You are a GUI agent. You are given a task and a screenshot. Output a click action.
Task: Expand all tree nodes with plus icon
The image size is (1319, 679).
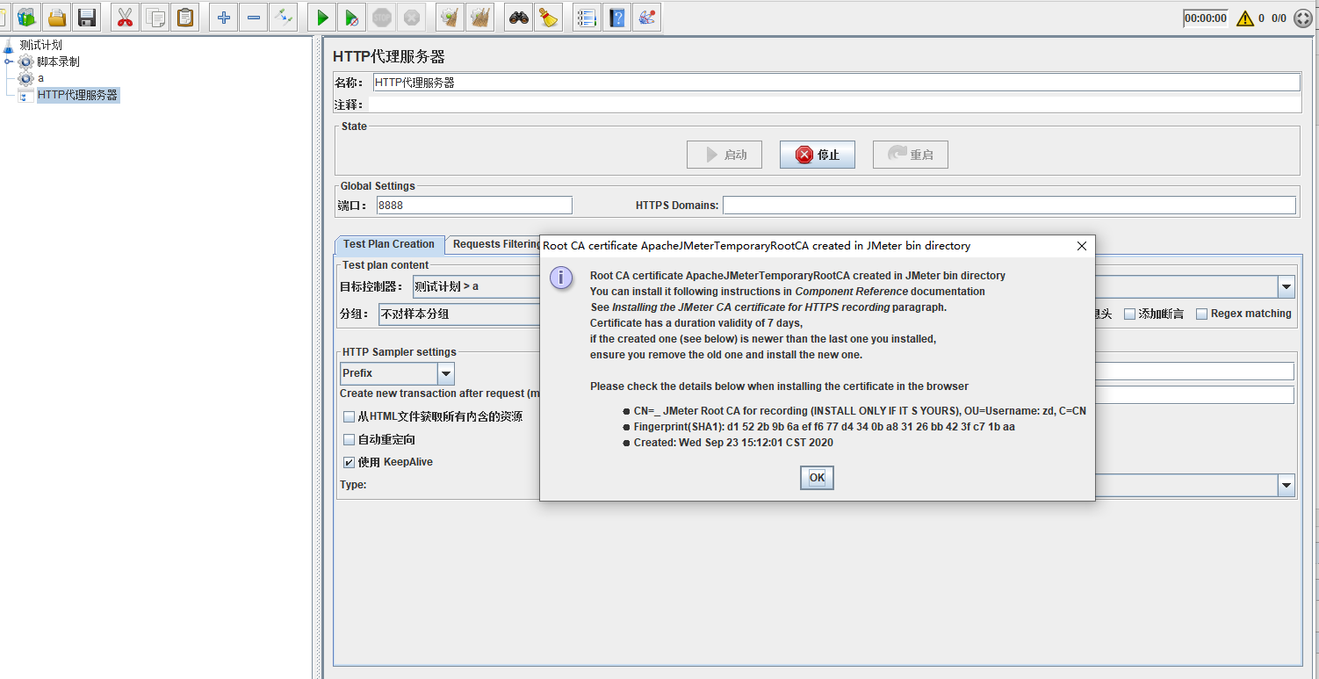point(224,17)
